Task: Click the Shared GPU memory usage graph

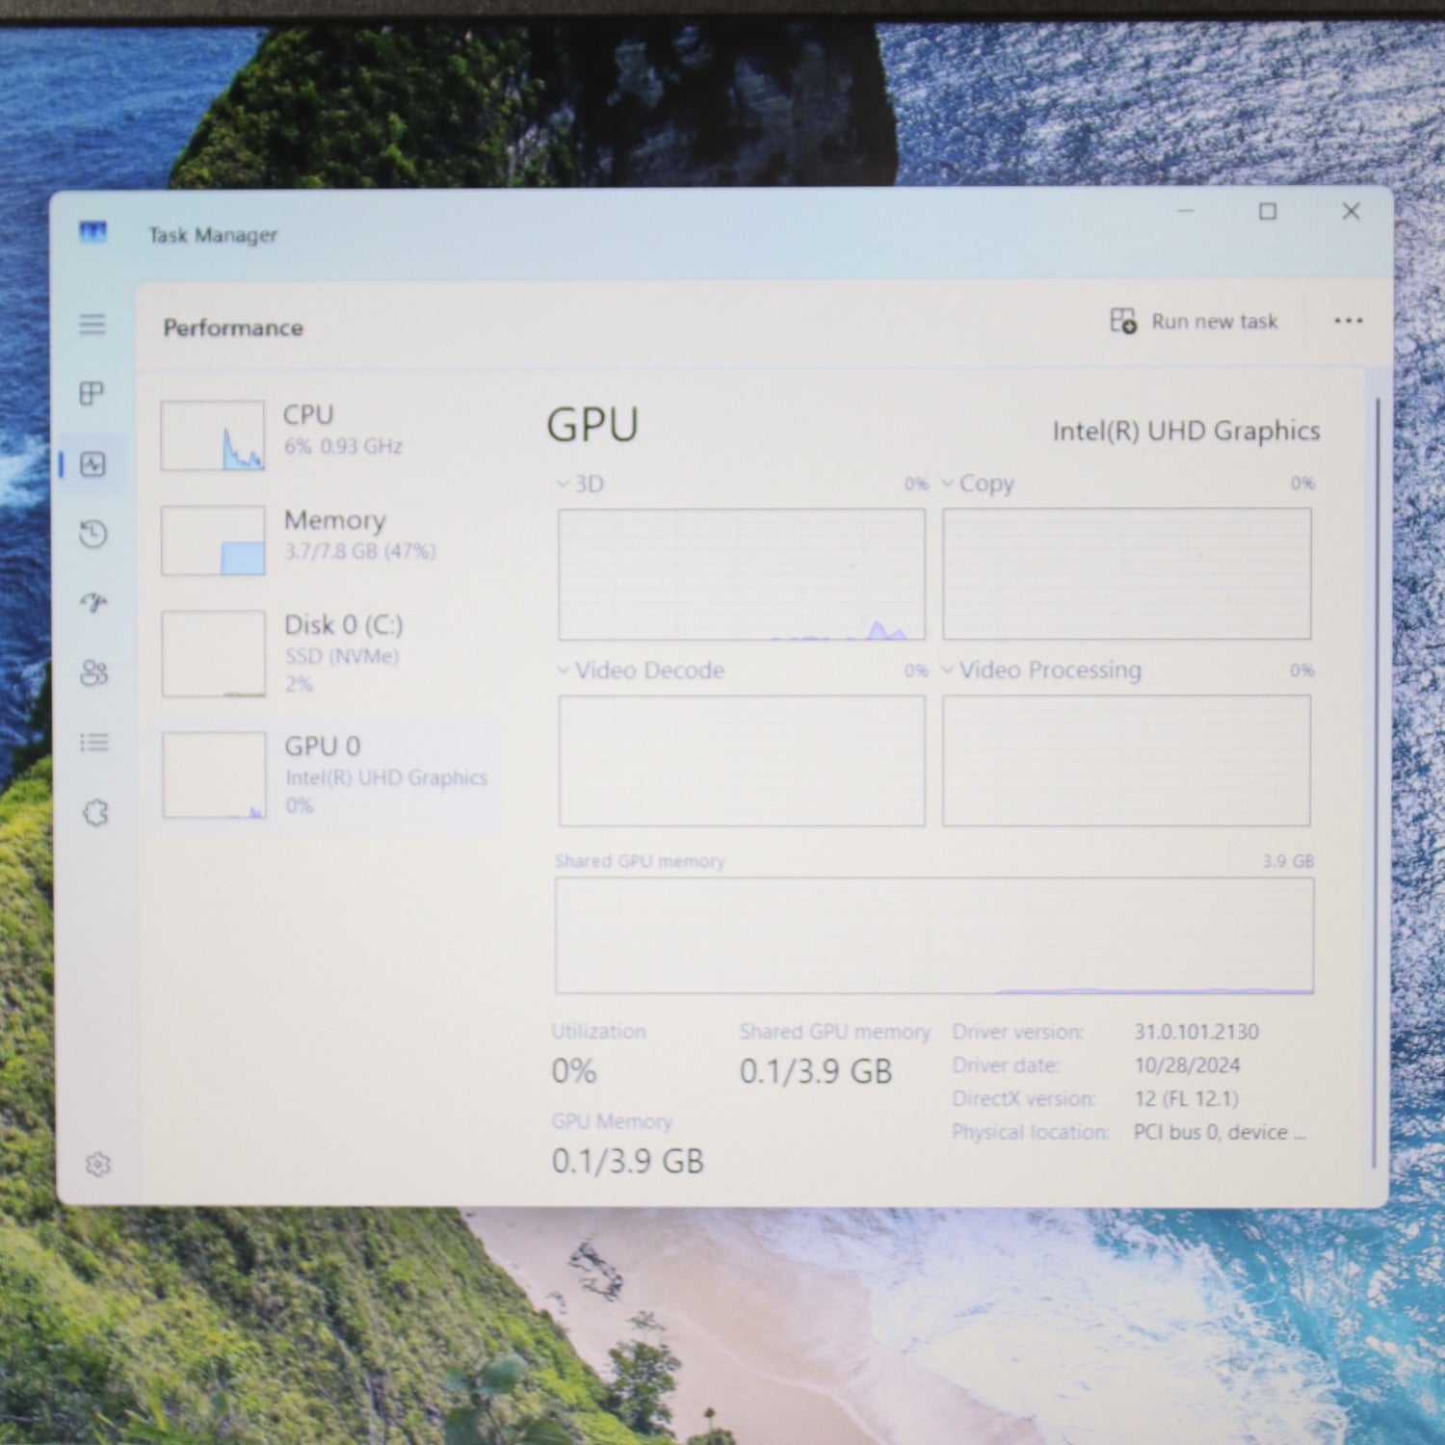Action: tap(934, 934)
